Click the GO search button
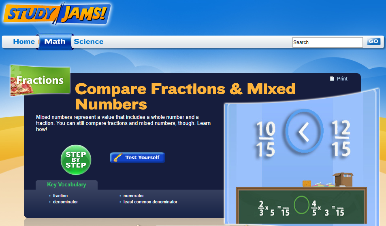The height and width of the screenshot is (226, 386). pos(373,42)
